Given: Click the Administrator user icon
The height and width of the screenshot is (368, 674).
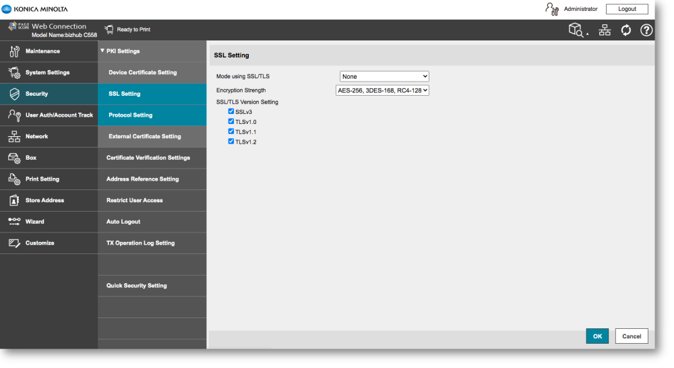Looking at the screenshot, I should 552,9.
